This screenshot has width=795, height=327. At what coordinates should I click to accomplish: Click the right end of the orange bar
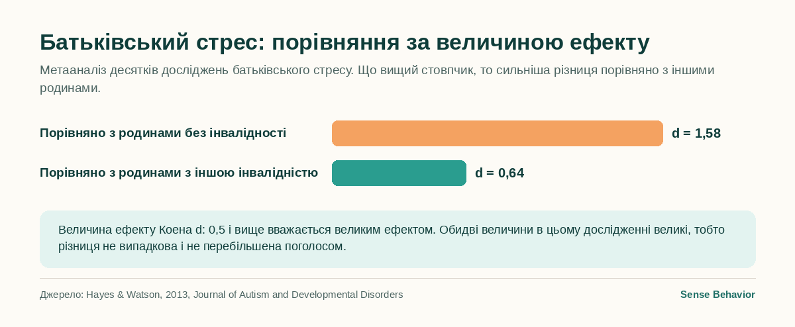[659, 133]
